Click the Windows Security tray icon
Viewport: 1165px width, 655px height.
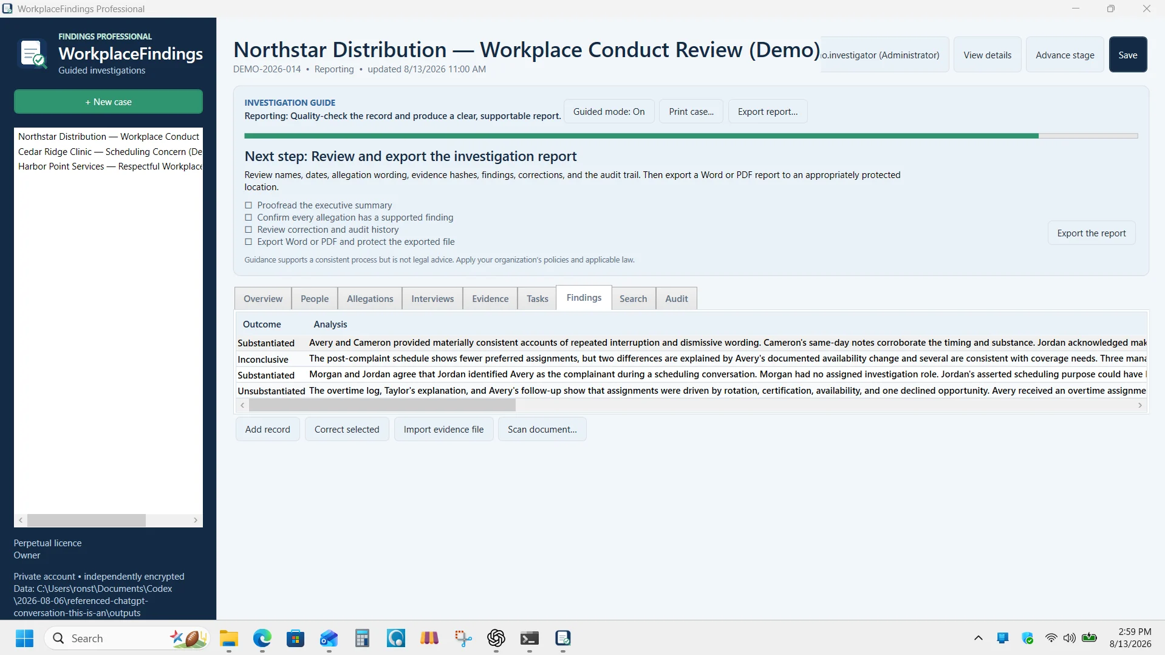pyautogui.click(x=1027, y=638)
